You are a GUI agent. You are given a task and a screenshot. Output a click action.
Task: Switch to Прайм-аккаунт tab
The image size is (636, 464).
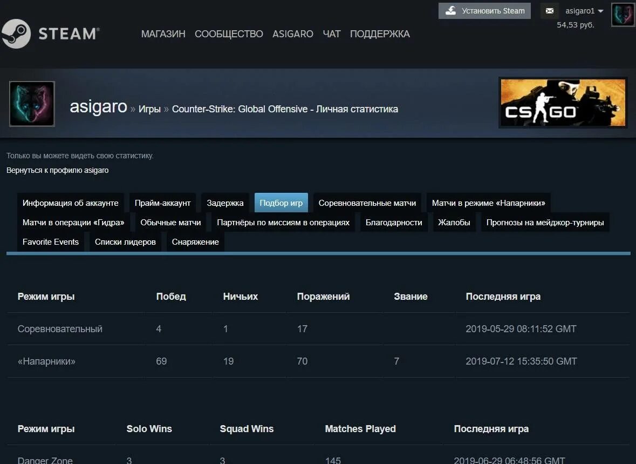pyautogui.click(x=163, y=203)
